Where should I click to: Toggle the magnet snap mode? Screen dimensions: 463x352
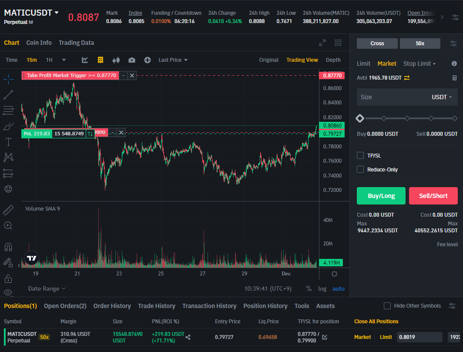pos(8,247)
